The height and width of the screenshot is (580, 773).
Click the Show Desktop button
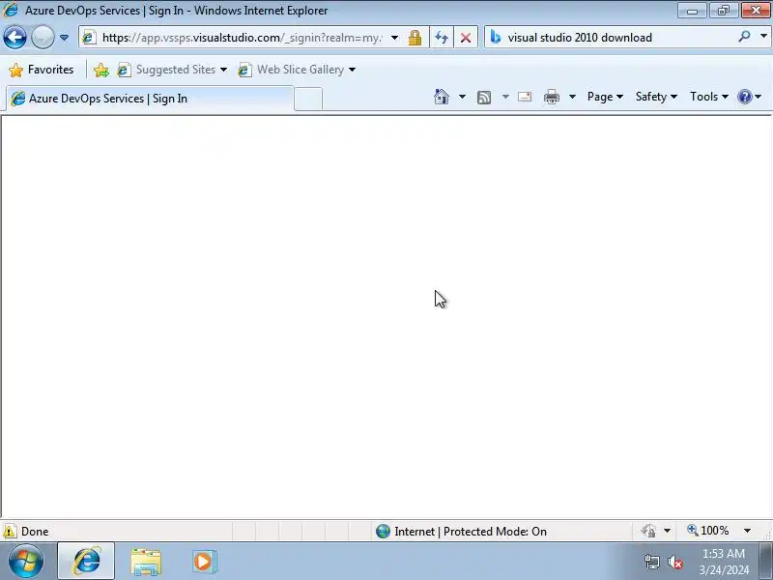pos(766,562)
